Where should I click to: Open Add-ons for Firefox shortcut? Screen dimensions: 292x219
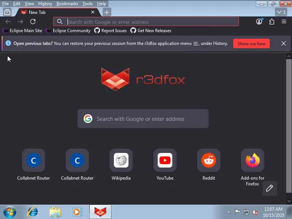click(253, 167)
